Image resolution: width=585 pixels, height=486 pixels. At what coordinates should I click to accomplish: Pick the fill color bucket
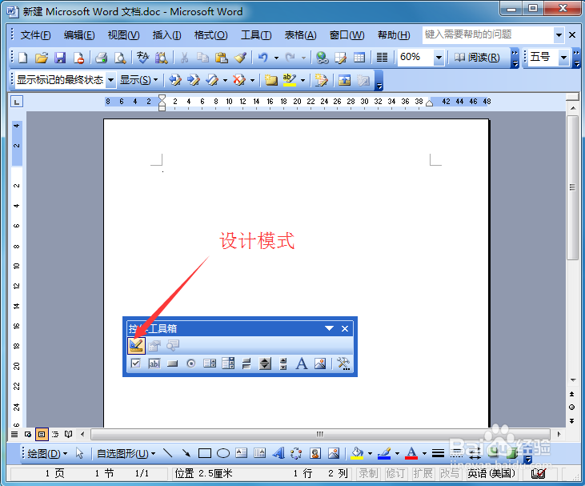coord(357,453)
